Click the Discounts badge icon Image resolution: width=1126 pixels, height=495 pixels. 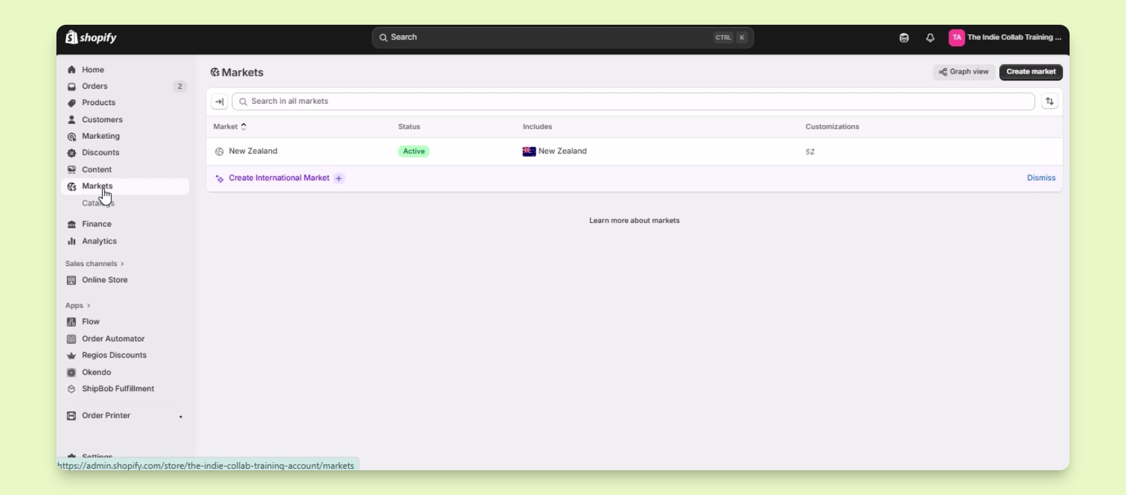pyautogui.click(x=72, y=153)
